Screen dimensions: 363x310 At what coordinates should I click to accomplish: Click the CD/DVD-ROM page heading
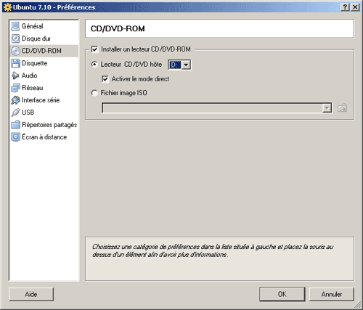pyautogui.click(x=118, y=29)
